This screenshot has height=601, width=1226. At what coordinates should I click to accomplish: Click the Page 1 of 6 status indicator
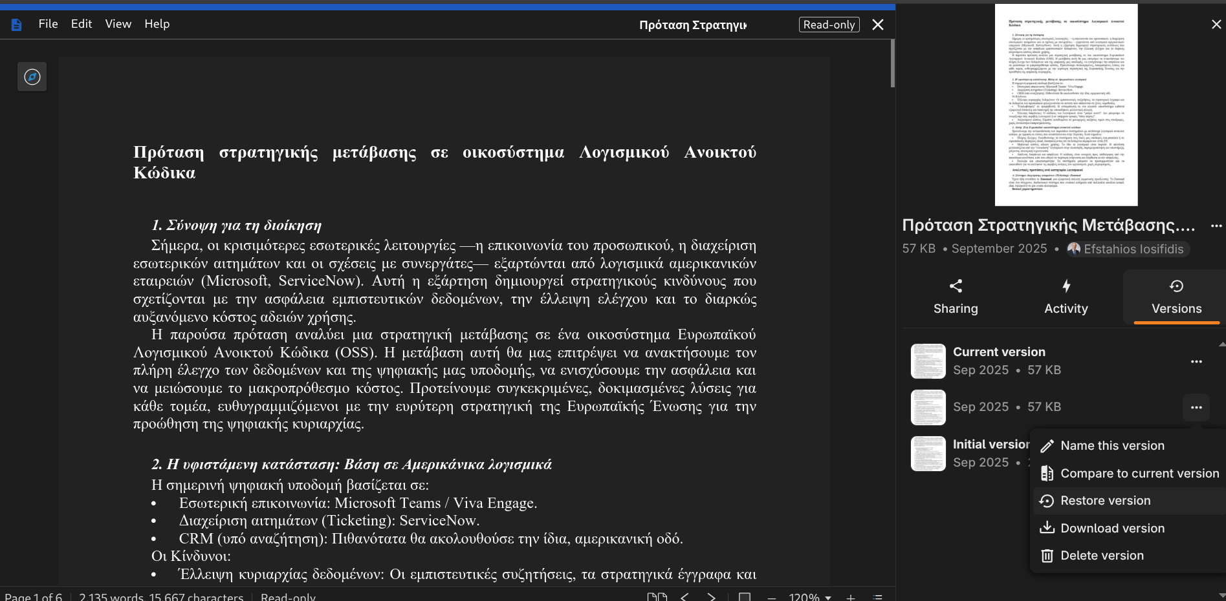pyautogui.click(x=34, y=596)
